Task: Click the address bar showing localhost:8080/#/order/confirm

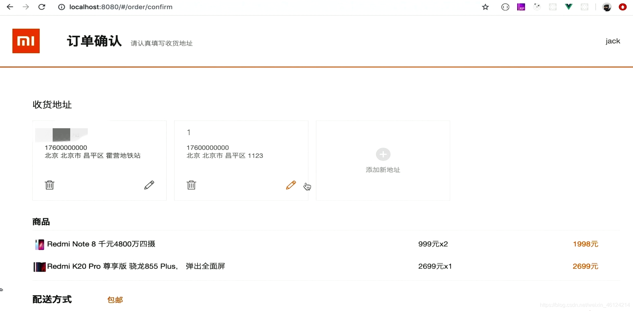Action: 121,7
